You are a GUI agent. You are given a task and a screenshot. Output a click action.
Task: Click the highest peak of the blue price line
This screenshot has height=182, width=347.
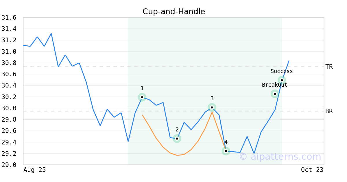[51, 34]
